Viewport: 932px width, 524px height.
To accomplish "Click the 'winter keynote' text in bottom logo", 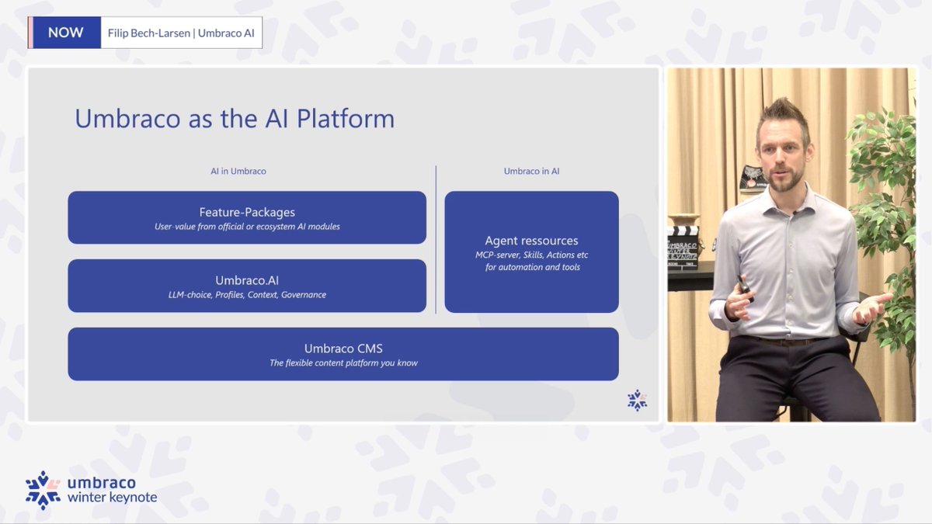I will 112,498.
